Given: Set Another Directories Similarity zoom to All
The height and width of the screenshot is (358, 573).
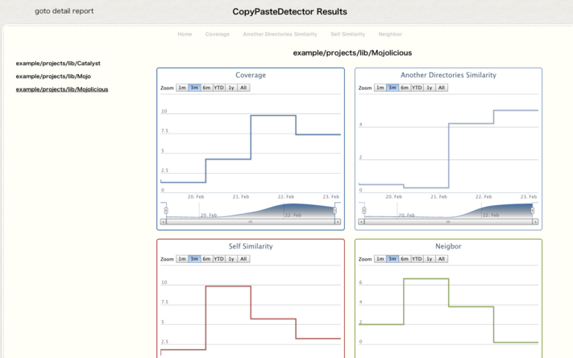Looking at the screenshot, I should pos(442,88).
